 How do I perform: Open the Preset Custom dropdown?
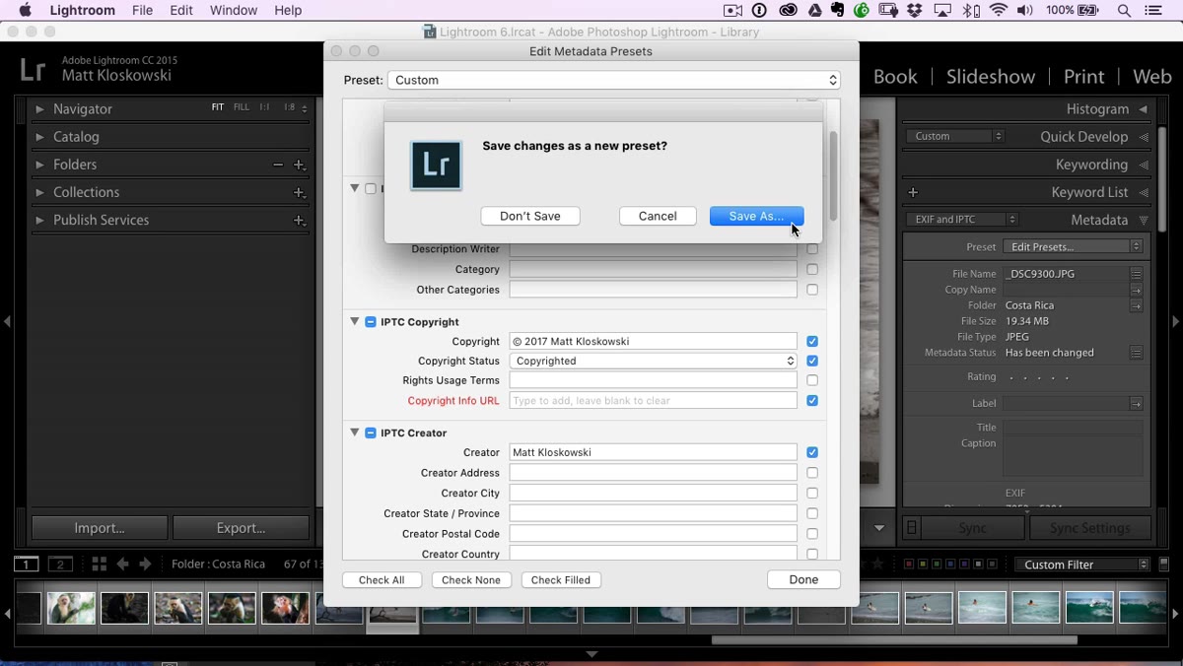pyautogui.click(x=614, y=80)
